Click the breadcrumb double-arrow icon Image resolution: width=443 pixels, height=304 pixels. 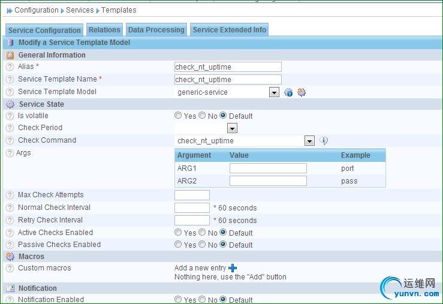(x=10, y=11)
